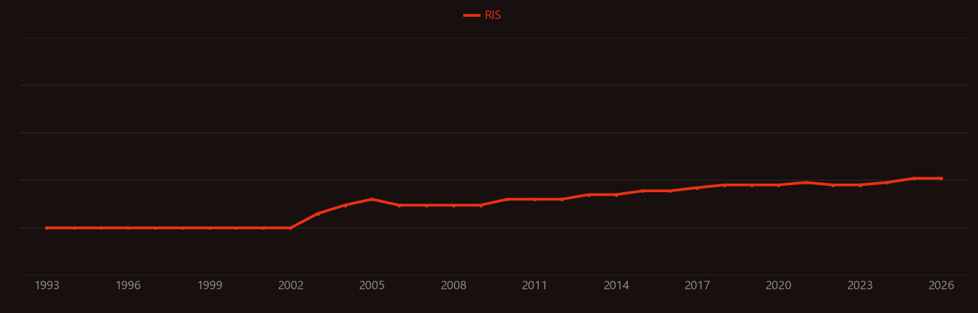Screen dimensions: 978x313
Task: Click the 1993 axis label
Action: tap(47, 286)
